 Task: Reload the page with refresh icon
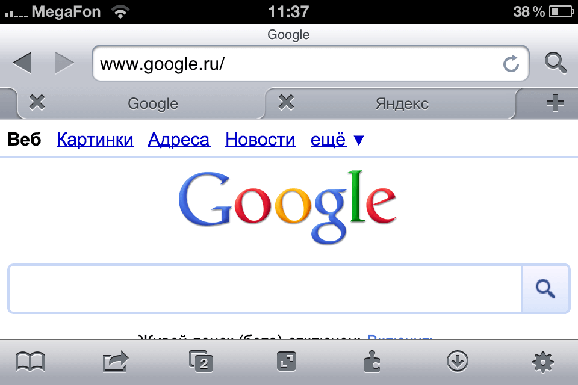click(511, 64)
